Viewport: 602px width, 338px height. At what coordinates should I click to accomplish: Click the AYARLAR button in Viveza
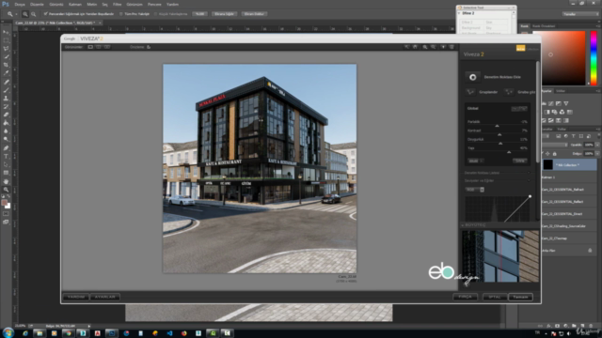coord(104,297)
